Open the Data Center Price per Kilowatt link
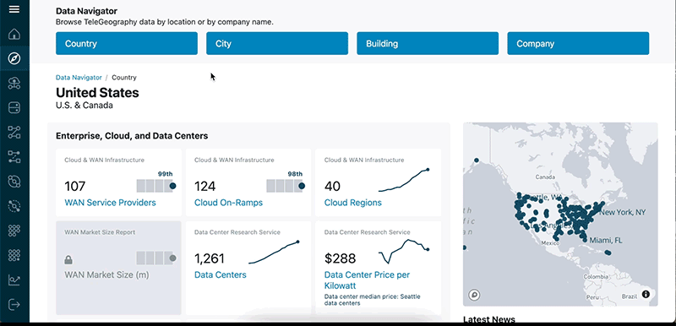The width and height of the screenshot is (676, 326). point(367,280)
